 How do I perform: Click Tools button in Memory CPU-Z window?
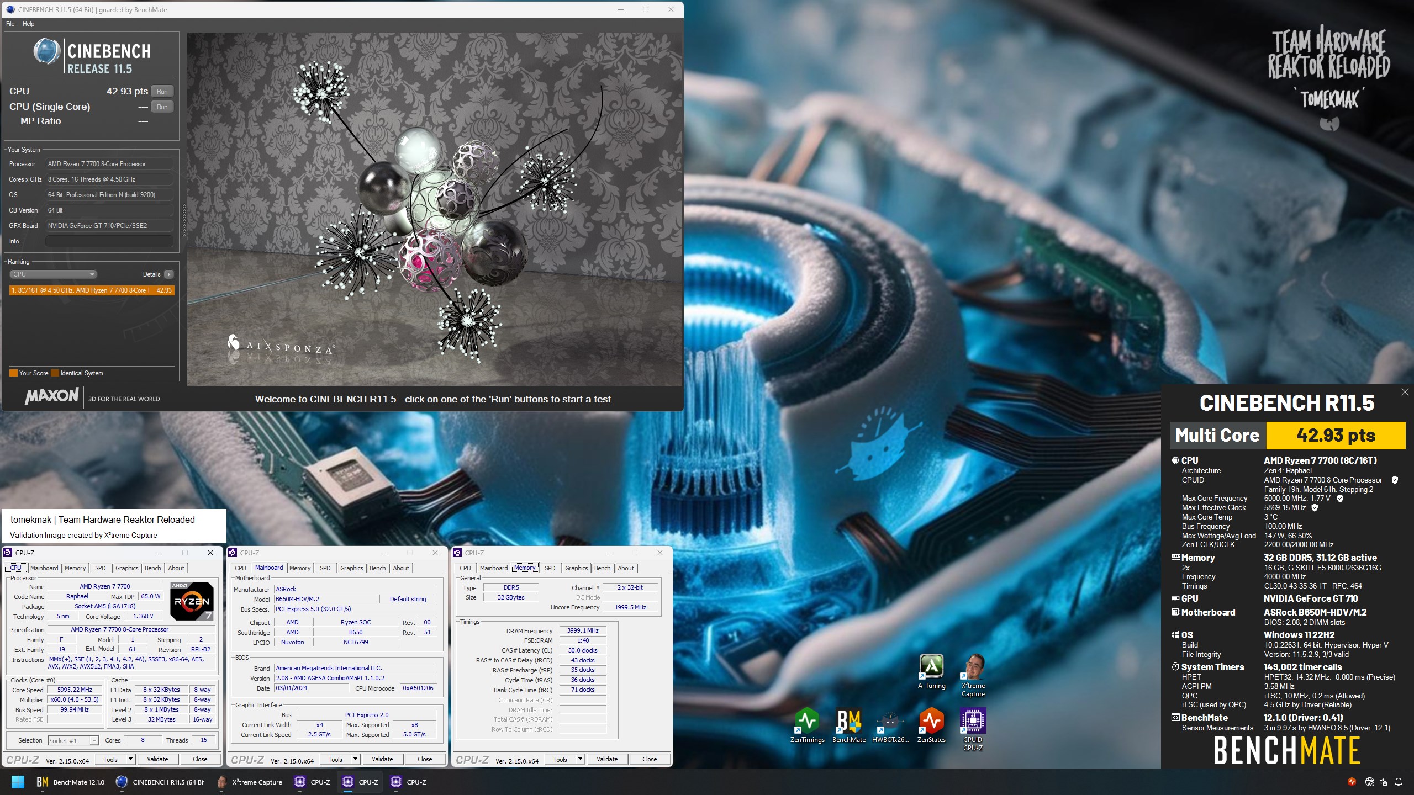point(560,759)
